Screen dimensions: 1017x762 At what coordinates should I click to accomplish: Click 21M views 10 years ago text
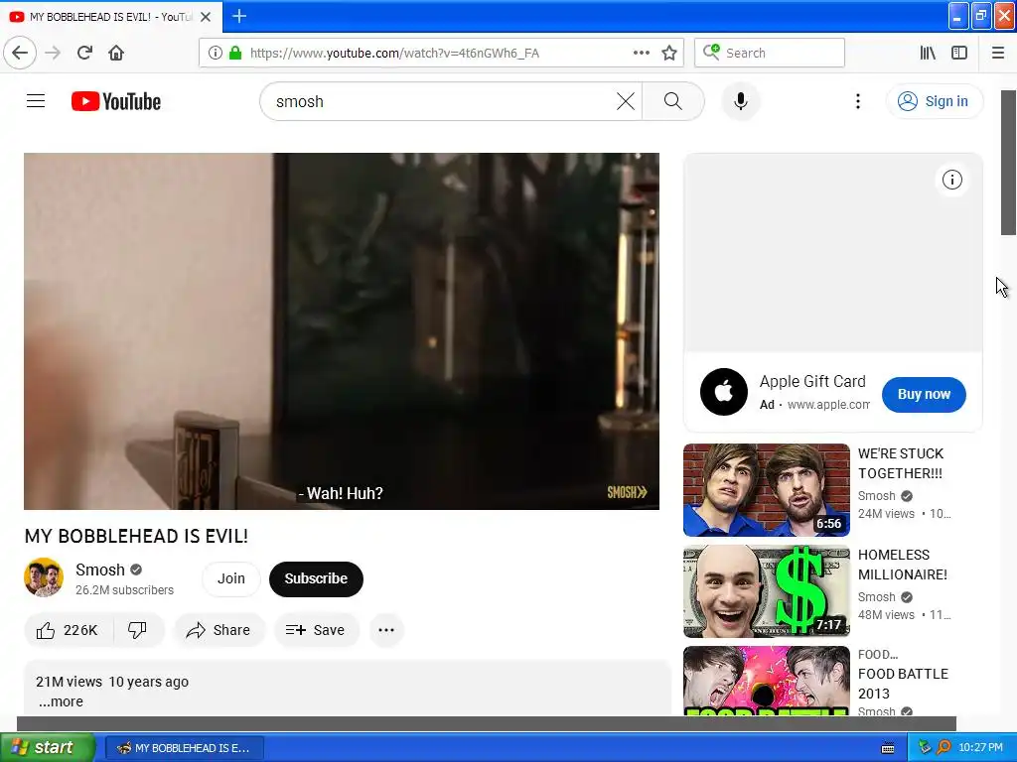pyautogui.click(x=112, y=682)
